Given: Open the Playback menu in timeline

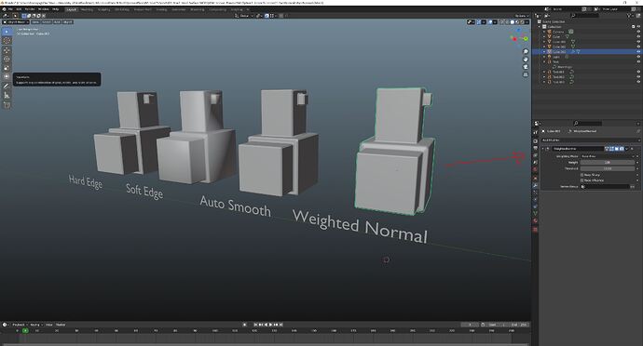Looking at the screenshot, I should point(19,325).
